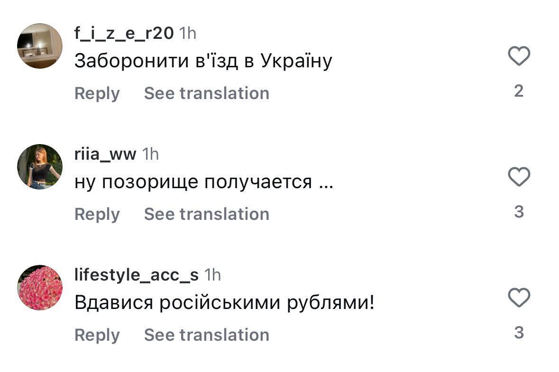Reply to lifestyle_acc_s's comment

(x=97, y=335)
